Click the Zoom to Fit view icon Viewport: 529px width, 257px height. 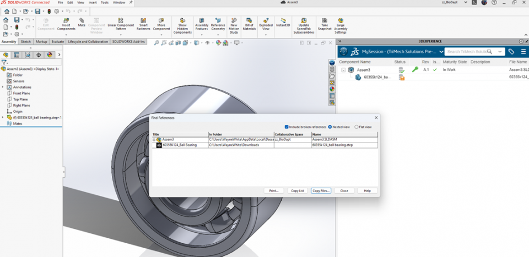point(156,43)
